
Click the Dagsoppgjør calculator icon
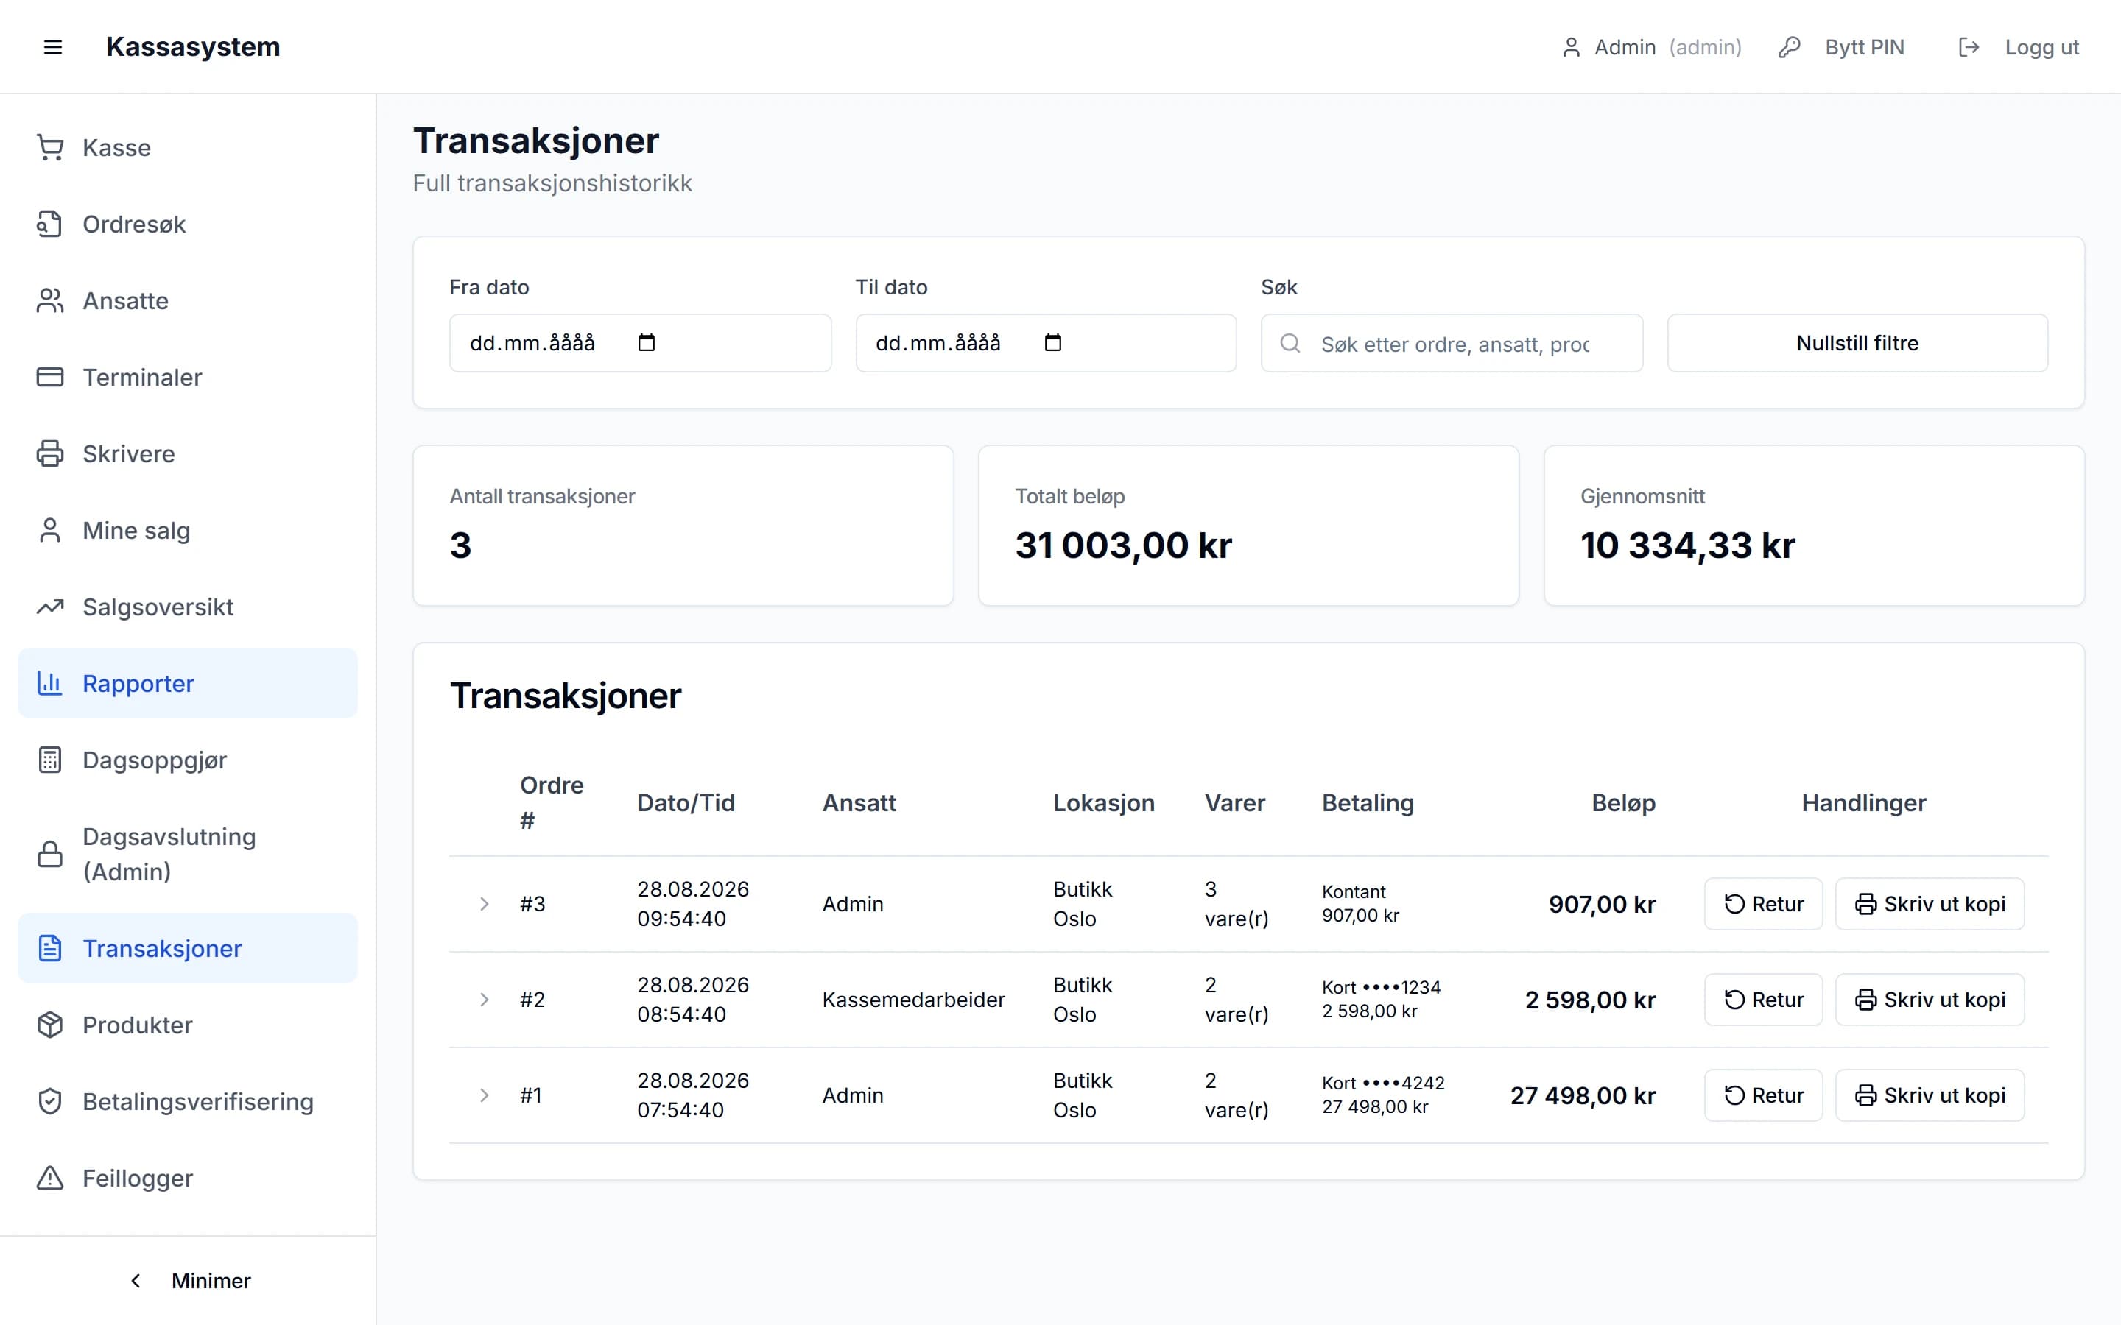[x=50, y=760]
